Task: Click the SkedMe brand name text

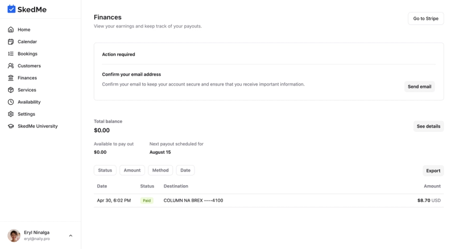Action: [x=32, y=9]
